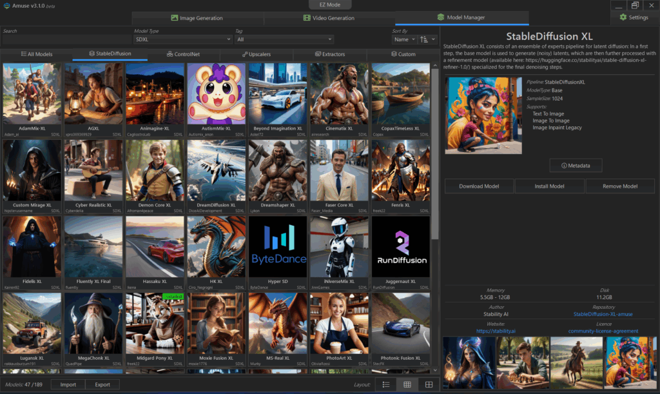The width and height of the screenshot is (660, 394).
Task: Click the Amuse app logo icon
Action: tap(6, 5)
